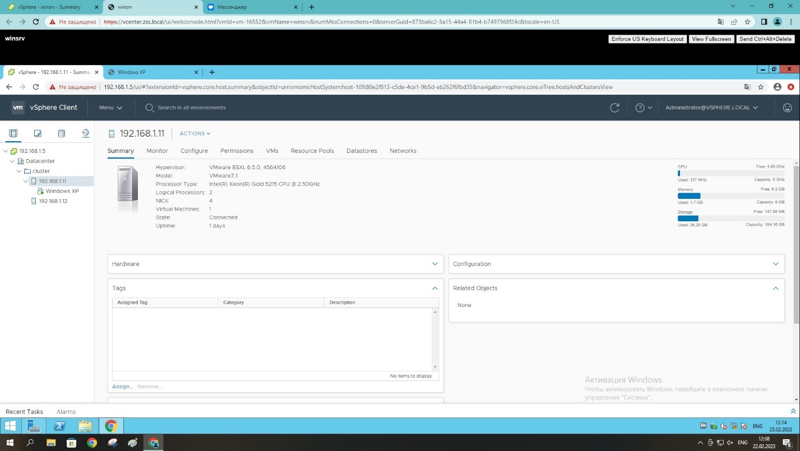The height and width of the screenshot is (451, 800).
Task: Toggle outer browser side panel icon
Action: coord(764,22)
